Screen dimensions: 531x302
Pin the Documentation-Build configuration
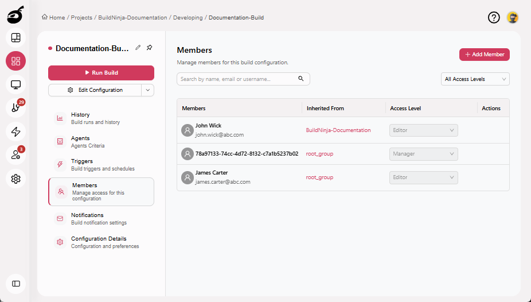pyautogui.click(x=149, y=48)
